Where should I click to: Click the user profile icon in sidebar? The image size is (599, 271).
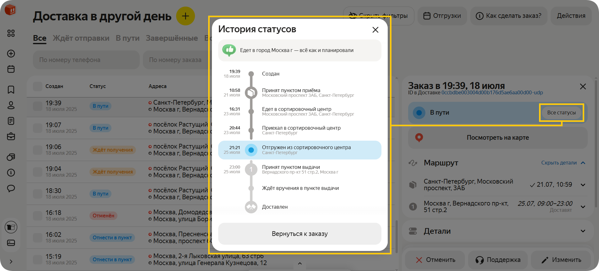tap(11, 105)
